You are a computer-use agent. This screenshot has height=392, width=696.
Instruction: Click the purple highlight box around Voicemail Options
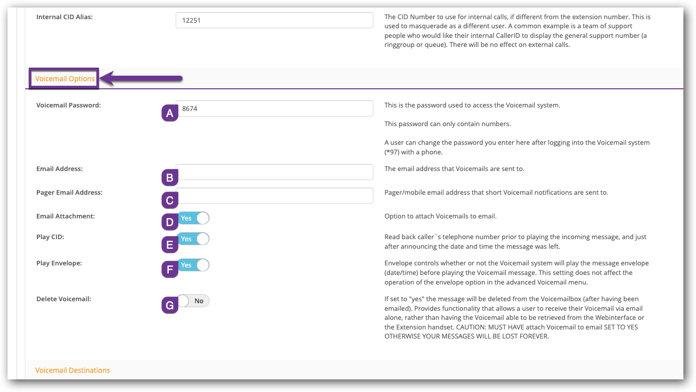pos(64,79)
